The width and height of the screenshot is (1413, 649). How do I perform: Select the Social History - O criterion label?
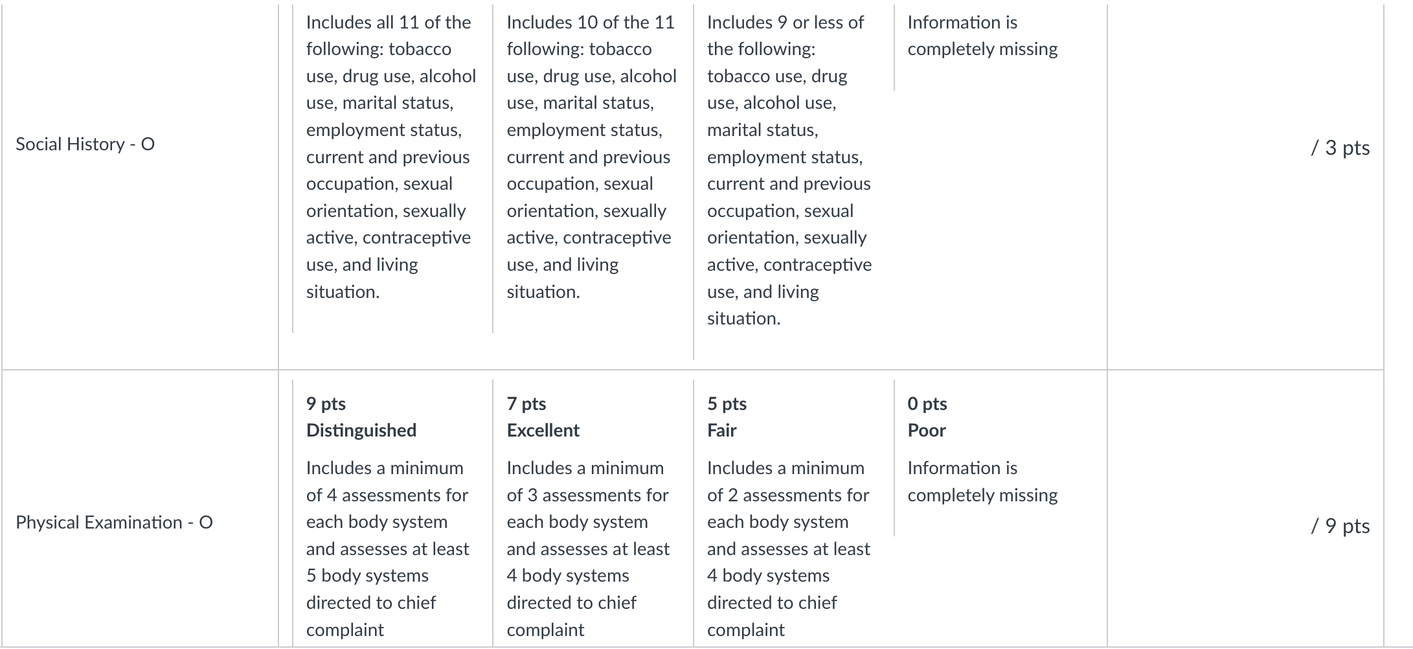(x=85, y=144)
